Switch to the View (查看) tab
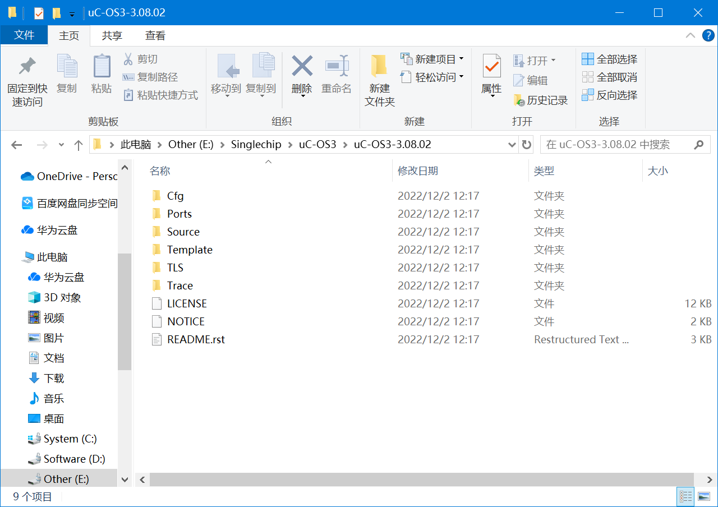The image size is (718, 507). coord(155,35)
